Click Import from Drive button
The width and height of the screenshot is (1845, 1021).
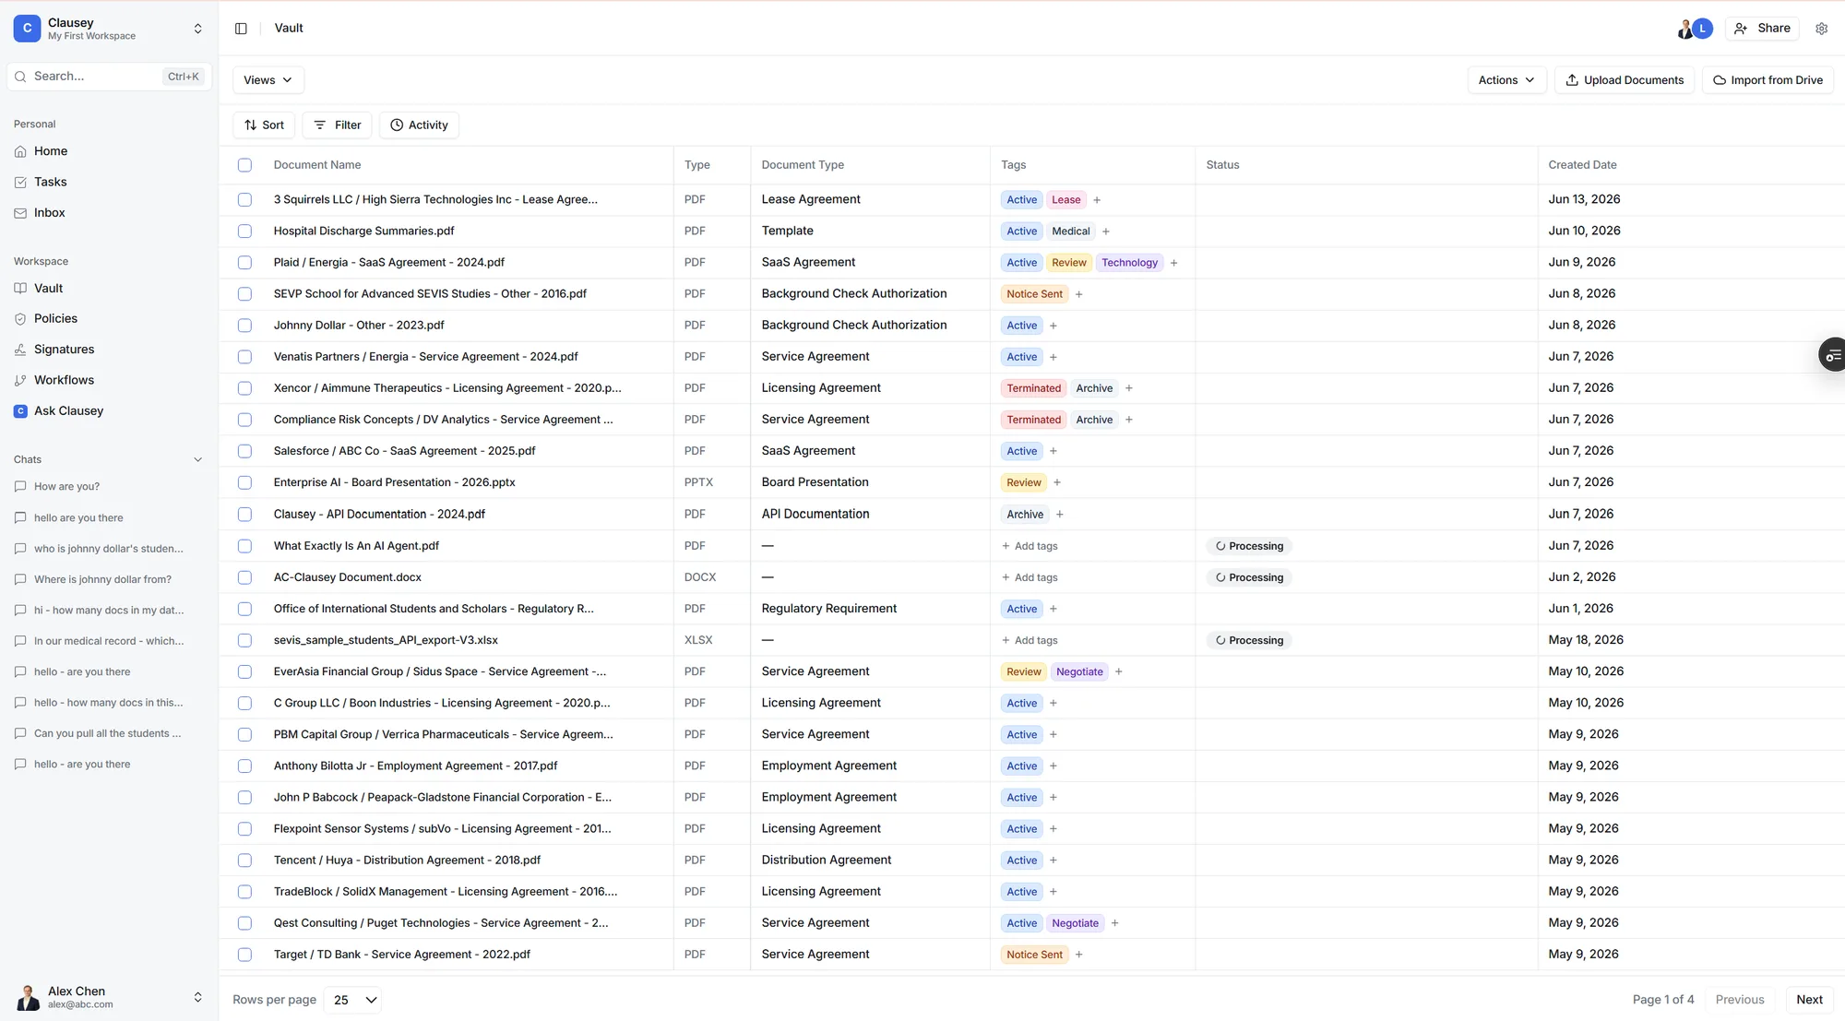point(1768,80)
